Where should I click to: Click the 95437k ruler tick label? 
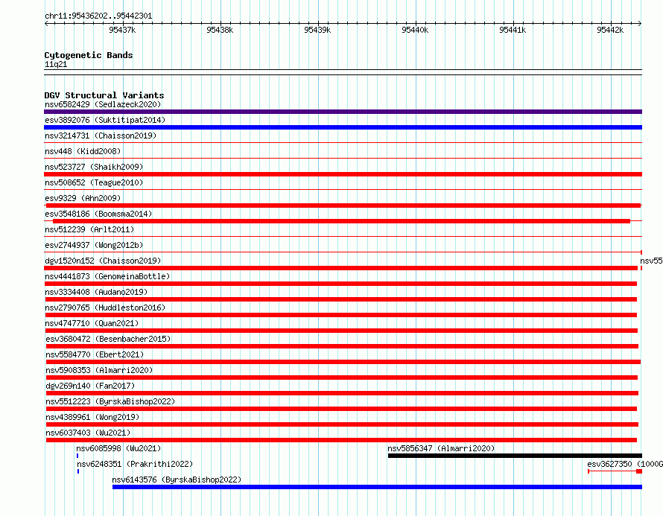pyautogui.click(x=122, y=30)
